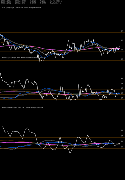Click the WEEKLY(283) Eagle View chart title
Screen dimensions: 125x180
(22, 57)
